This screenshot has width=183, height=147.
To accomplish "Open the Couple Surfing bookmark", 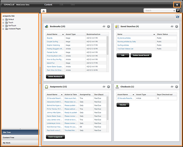I will (x=52, y=42).
